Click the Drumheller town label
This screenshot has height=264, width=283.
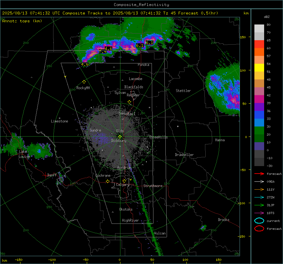pos(184,155)
